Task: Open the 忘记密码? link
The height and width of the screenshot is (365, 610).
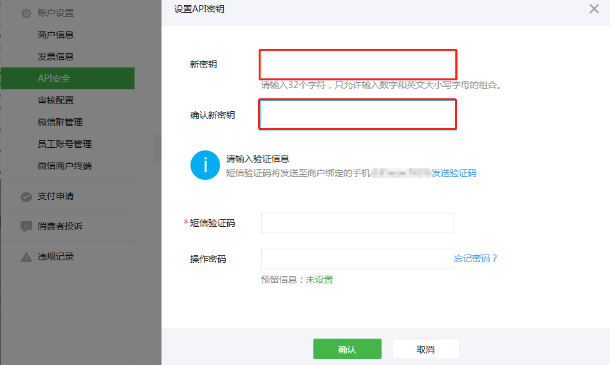Action: click(x=476, y=258)
